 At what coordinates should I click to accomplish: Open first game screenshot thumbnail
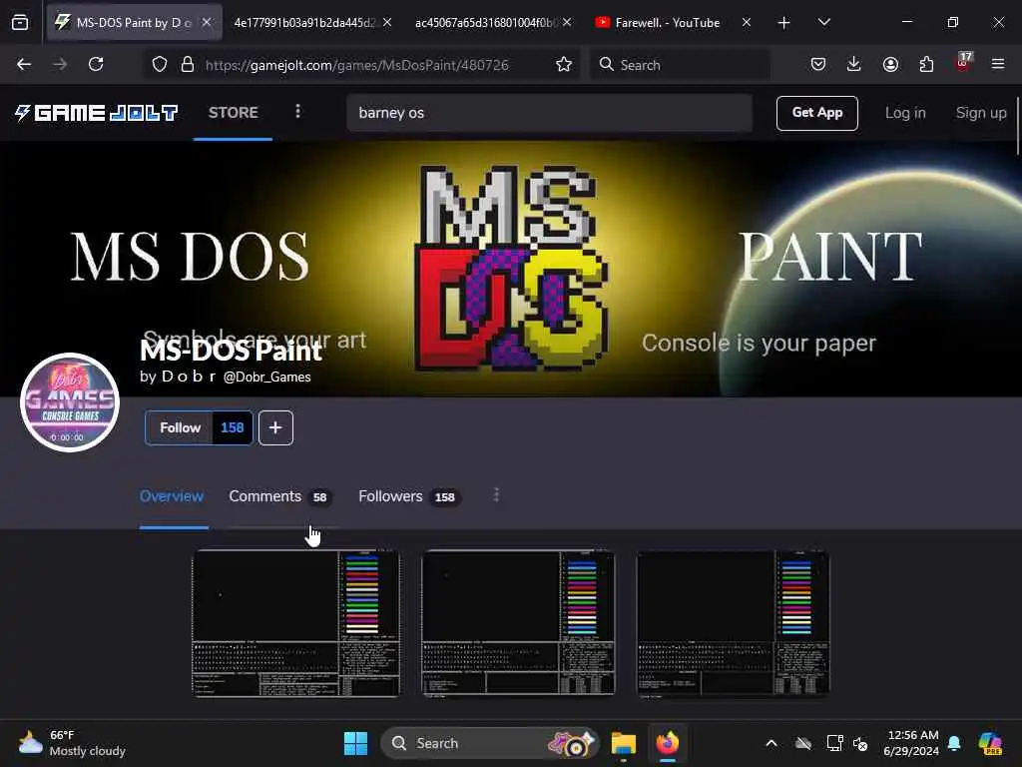pos(295,623)
